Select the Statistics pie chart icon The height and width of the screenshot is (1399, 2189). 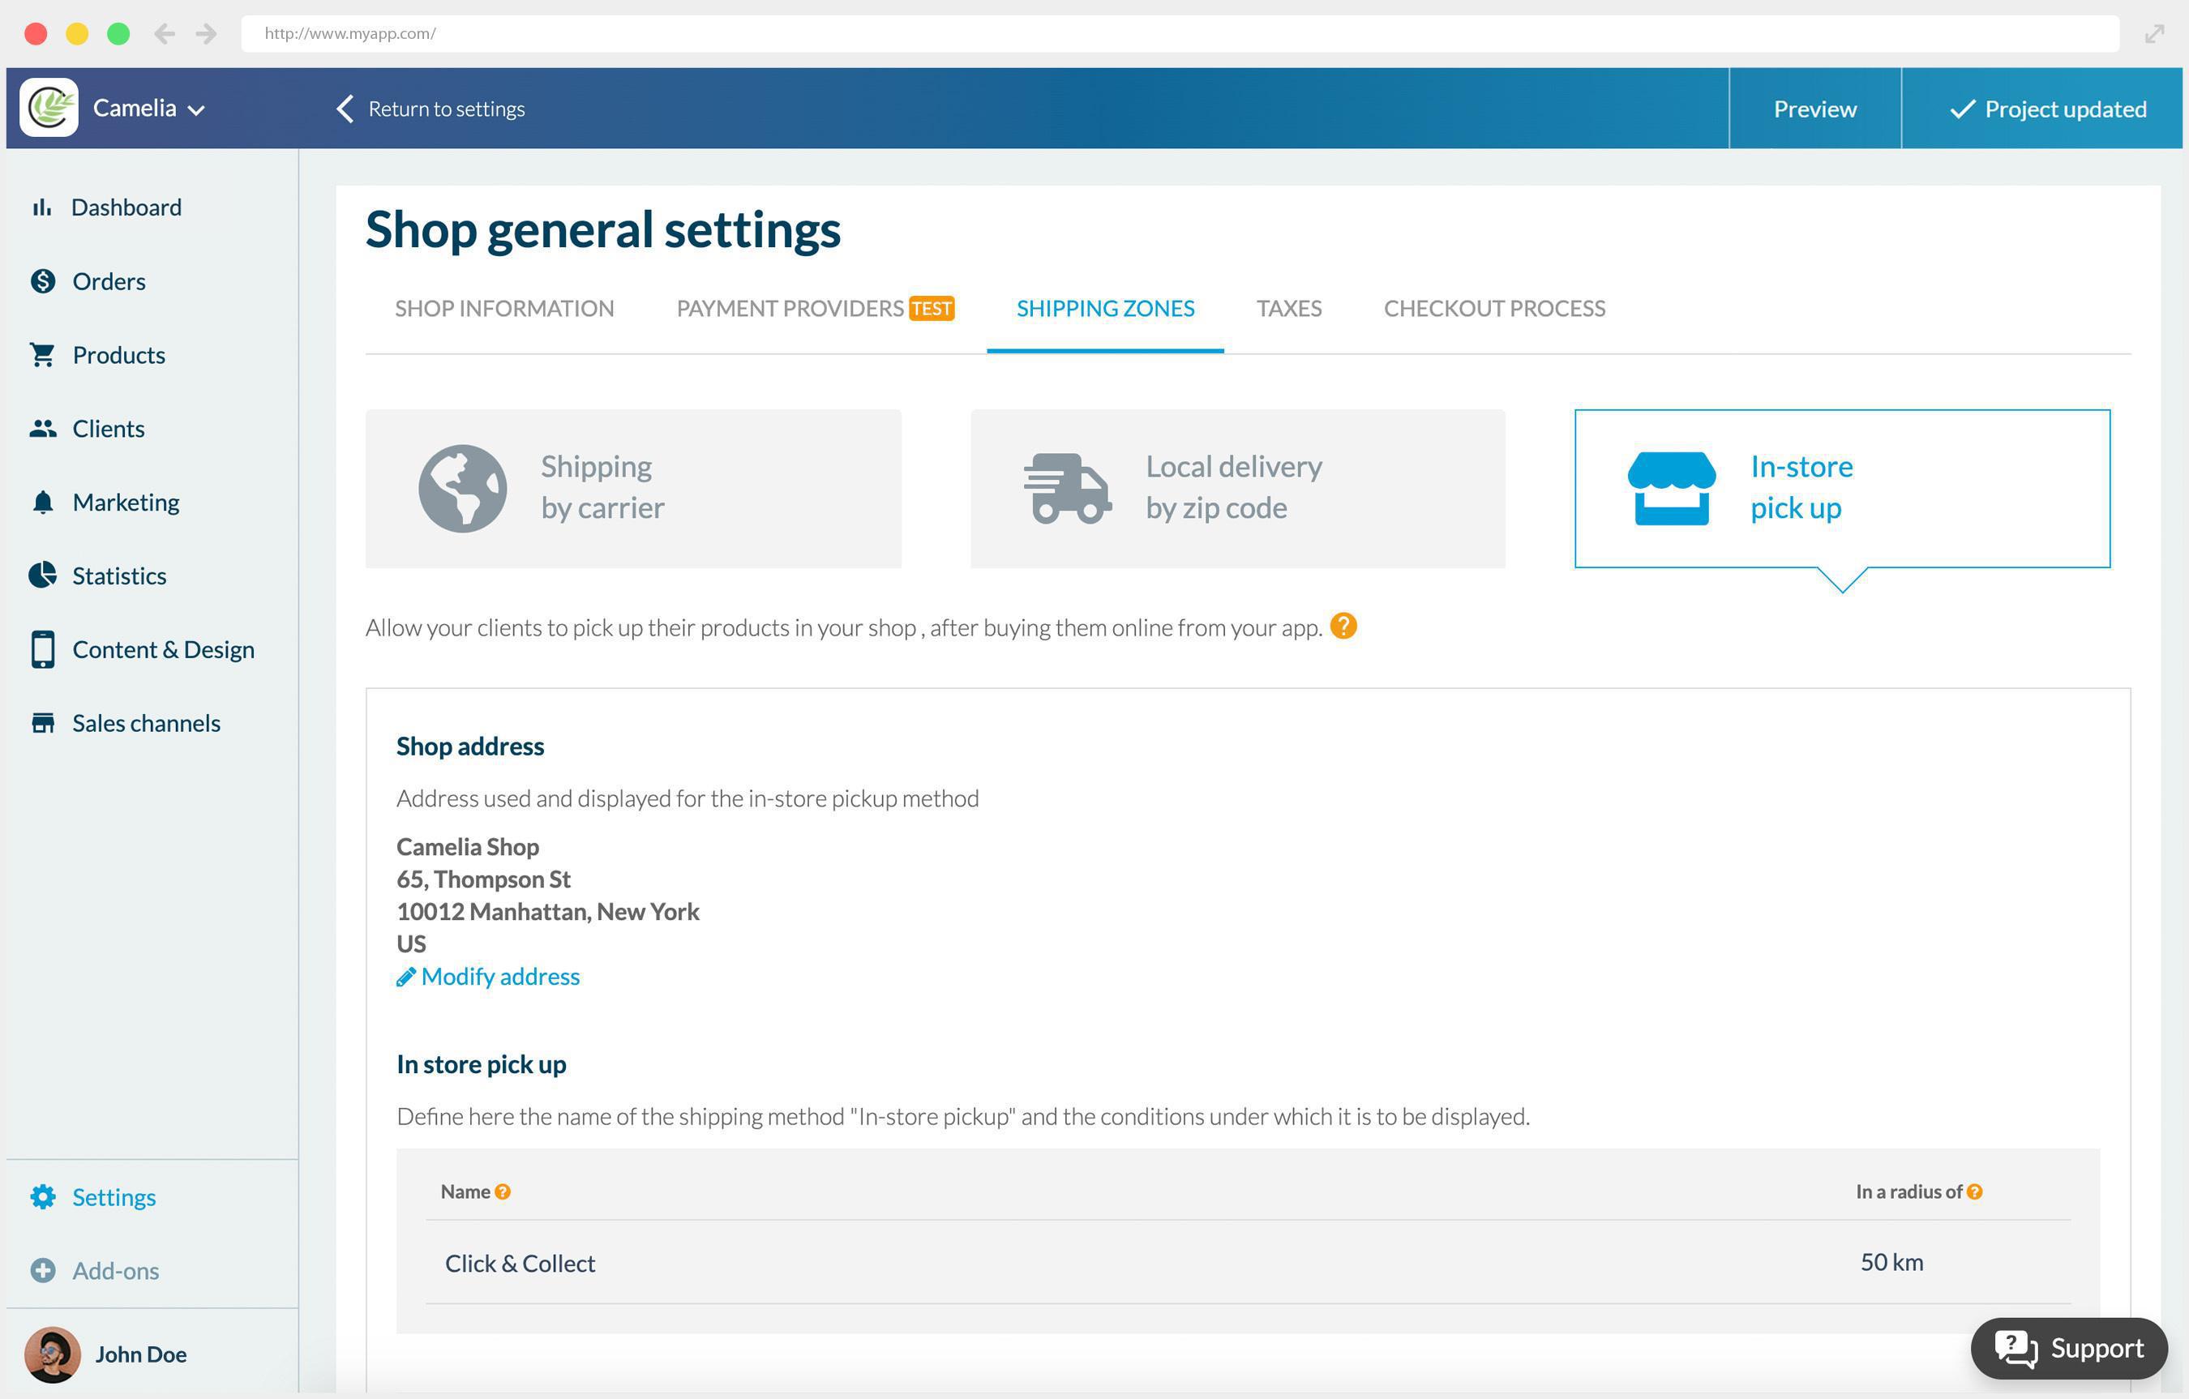44,575
